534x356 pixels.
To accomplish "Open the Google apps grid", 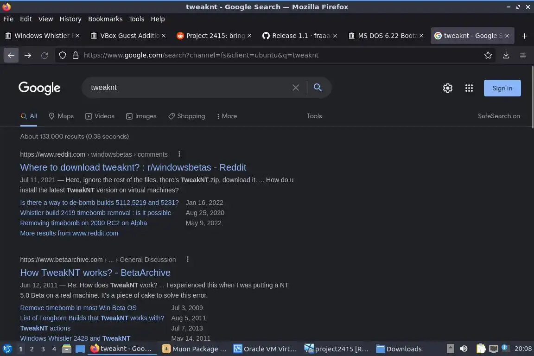I will [x=469, y=88].
